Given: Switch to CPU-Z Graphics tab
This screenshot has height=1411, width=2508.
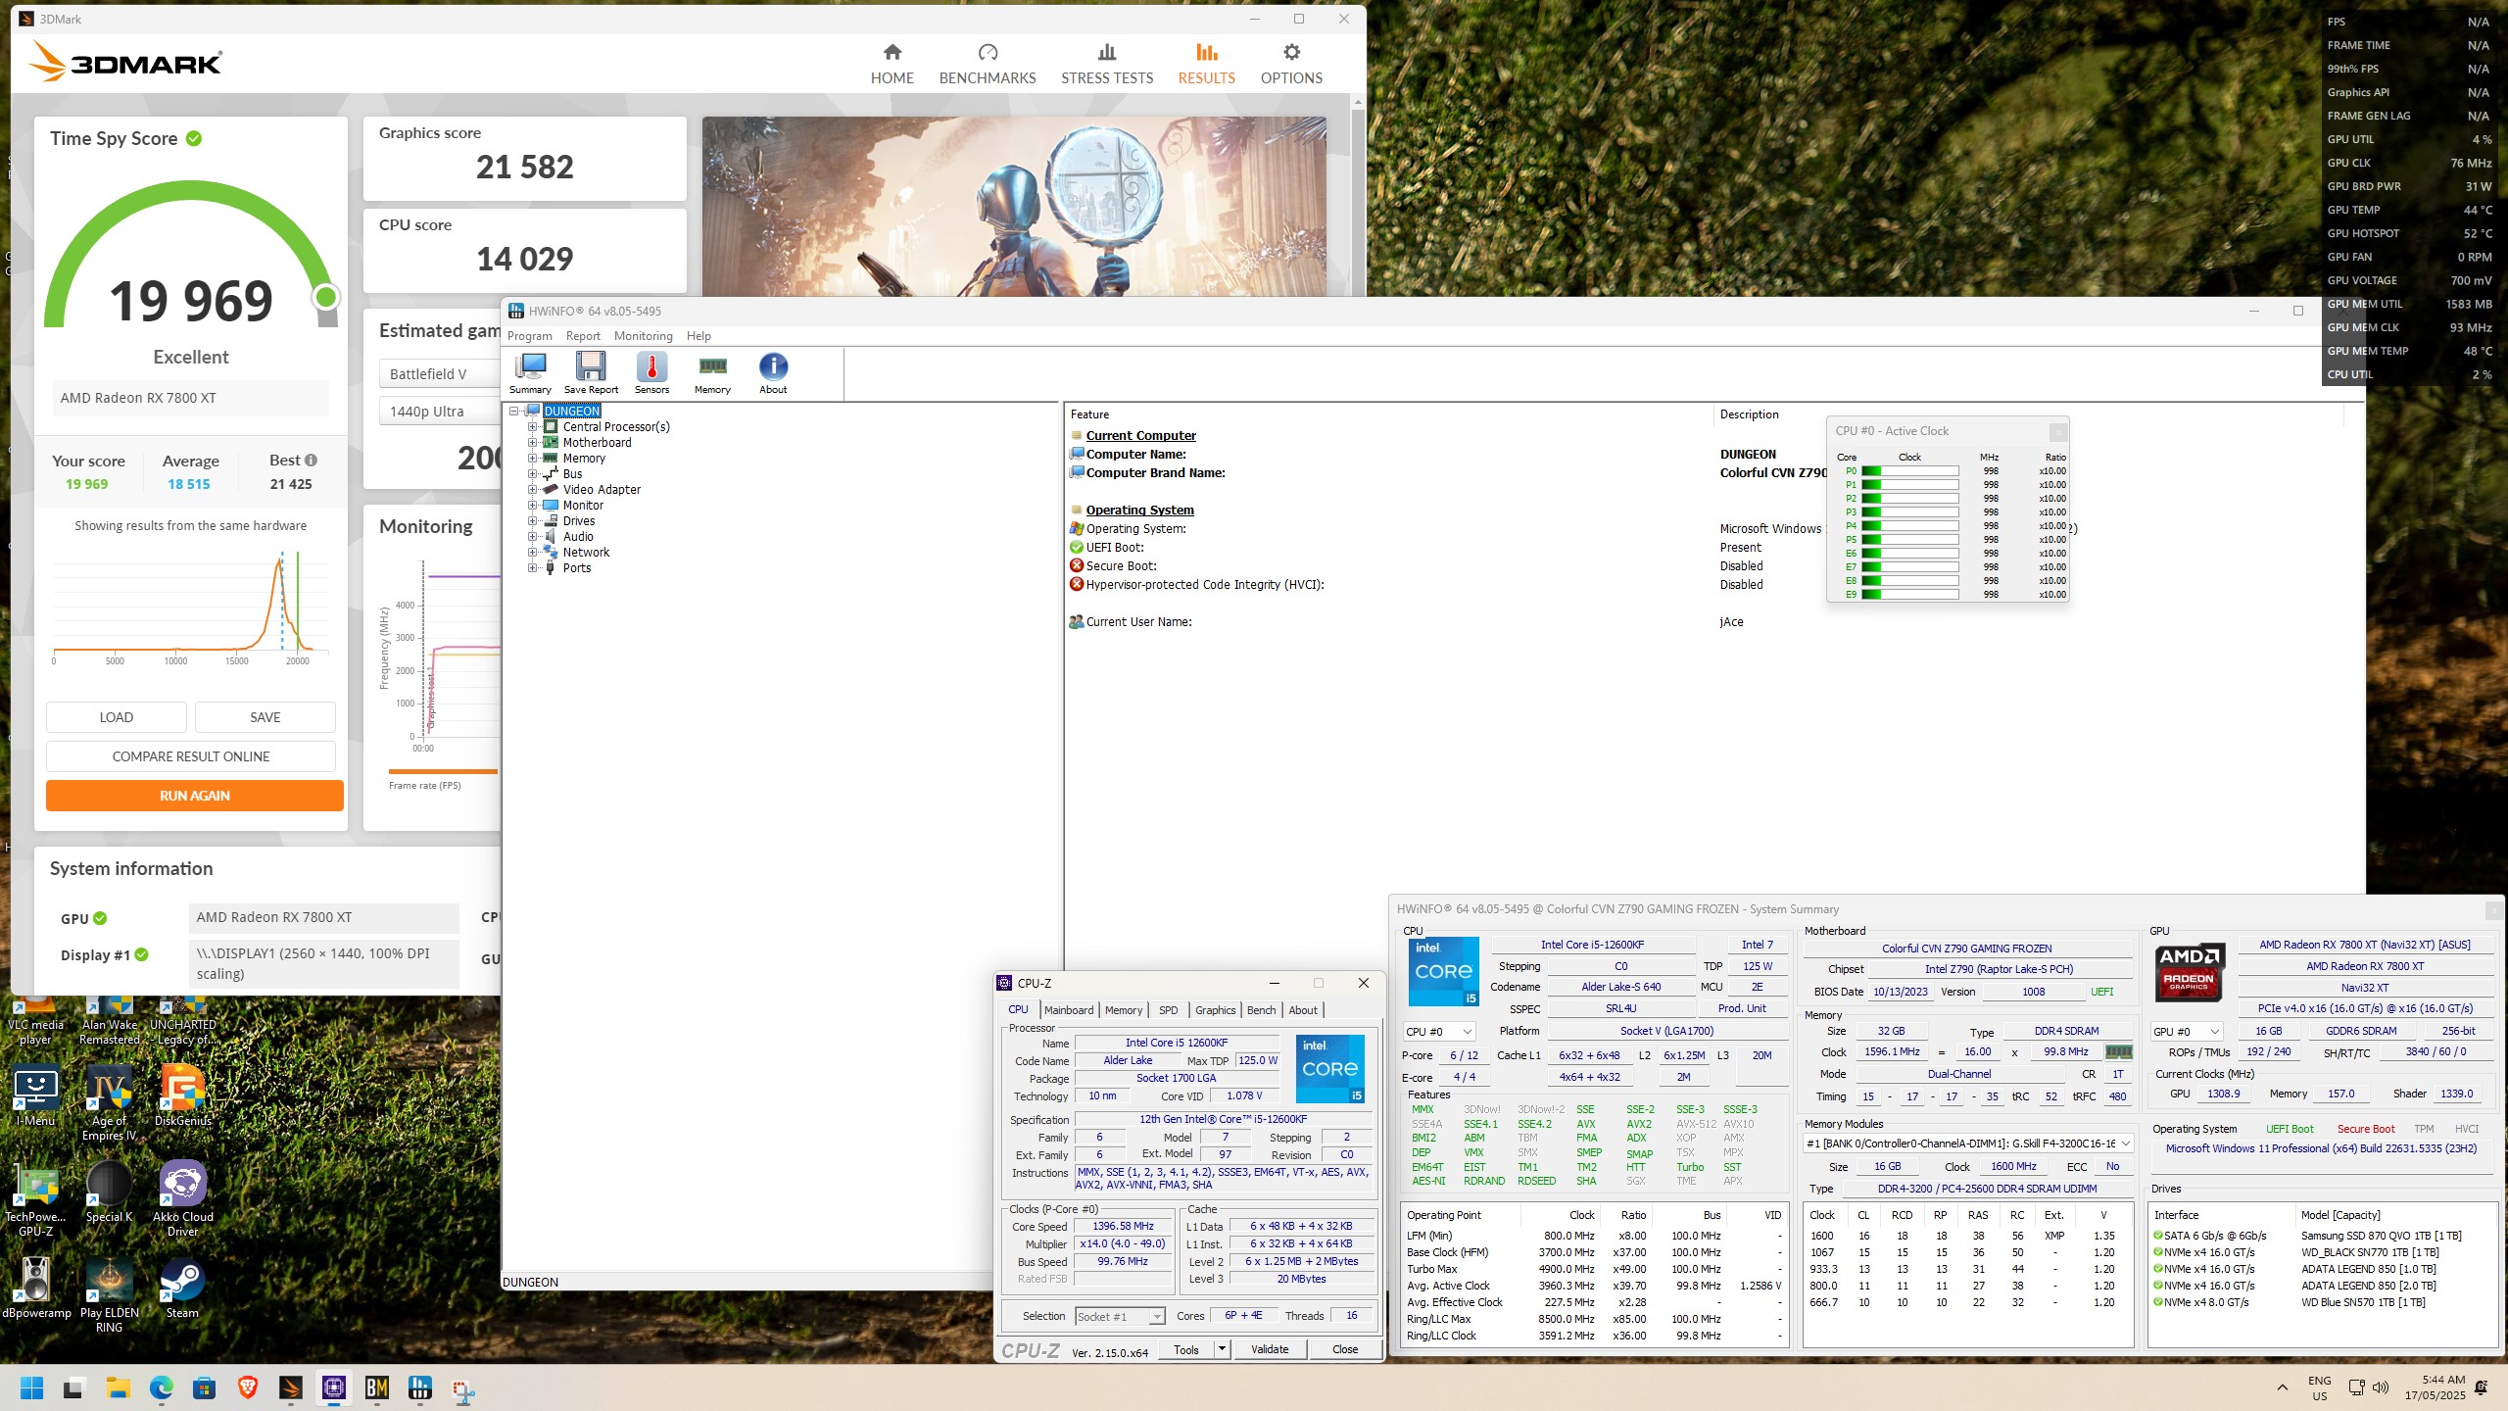Looking at the screenshot, I should [1215, 1009].
